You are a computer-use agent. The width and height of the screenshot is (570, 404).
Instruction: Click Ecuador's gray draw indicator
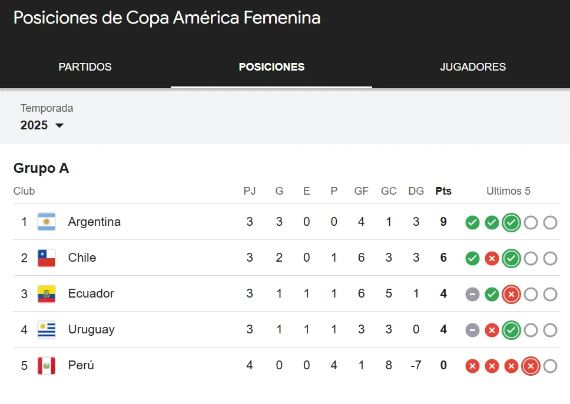coord(472,294)
